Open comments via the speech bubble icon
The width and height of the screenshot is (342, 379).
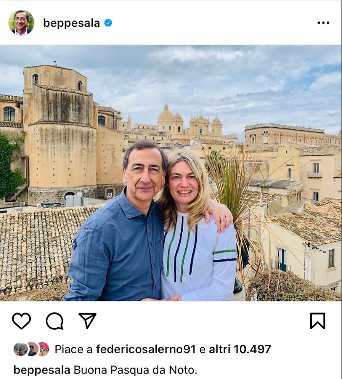pos(54,321)
